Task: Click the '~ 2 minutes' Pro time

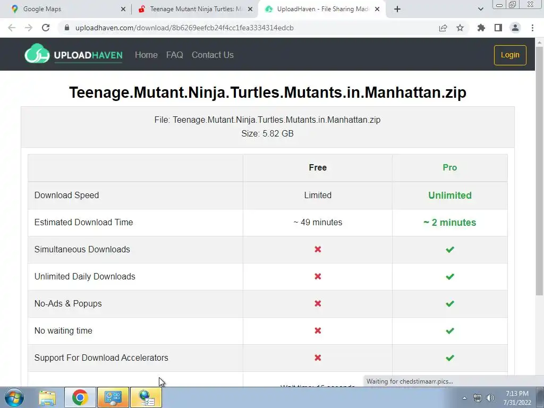Action: [x=449, y=223]
